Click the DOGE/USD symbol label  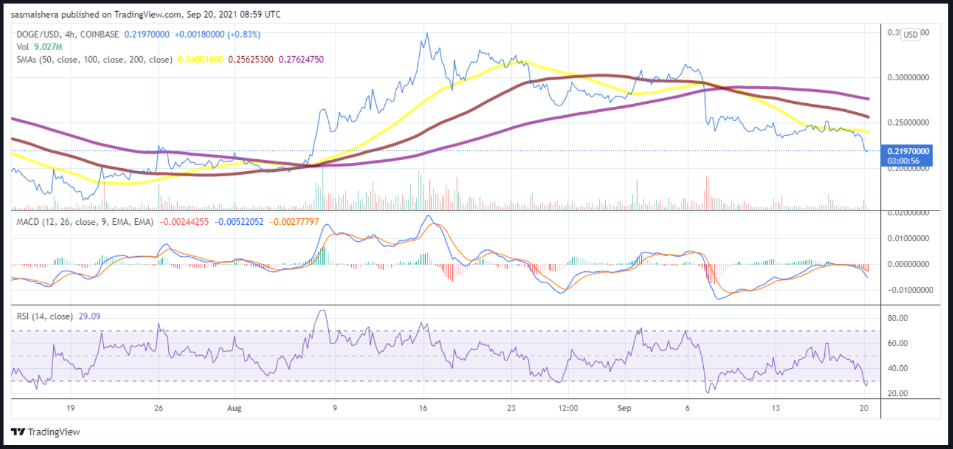point(38,34)
